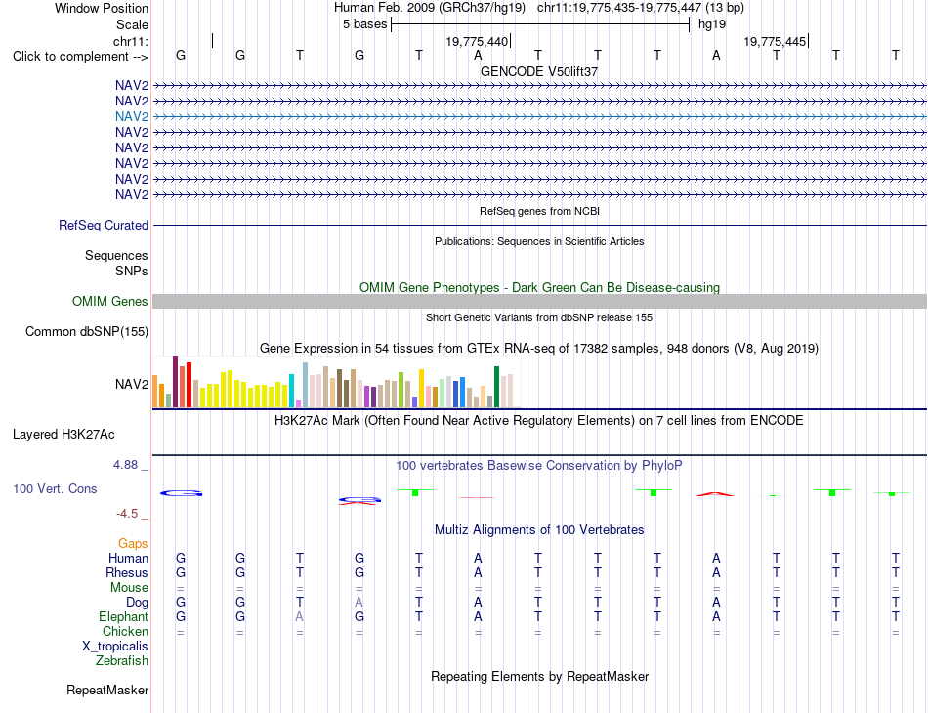
Task: Open the GTEx Gene Expression track title
Action: 539,349
